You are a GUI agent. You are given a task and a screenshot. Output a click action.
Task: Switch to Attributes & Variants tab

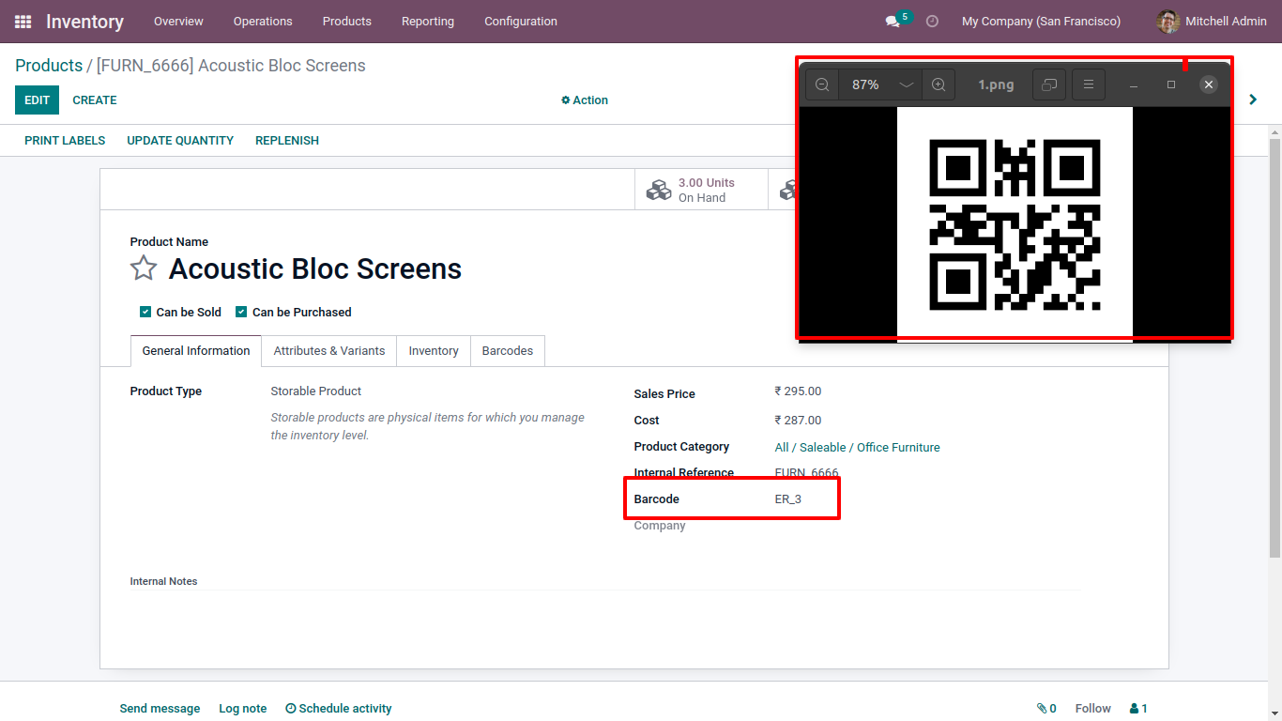(x=329, y=351)
